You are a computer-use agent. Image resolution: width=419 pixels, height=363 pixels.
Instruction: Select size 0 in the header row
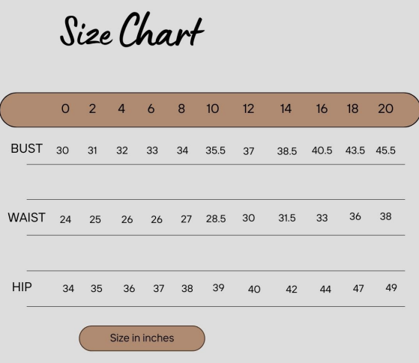(65, 109)
